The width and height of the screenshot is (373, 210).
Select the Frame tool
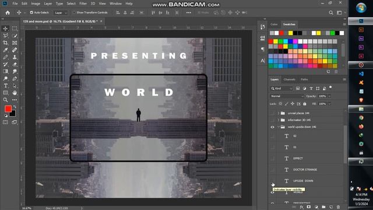(x=15, y=43)
